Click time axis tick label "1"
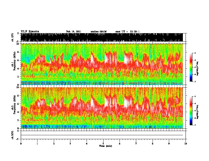The width and height of the screenshot is (209, 161). (x=37, y=143)
